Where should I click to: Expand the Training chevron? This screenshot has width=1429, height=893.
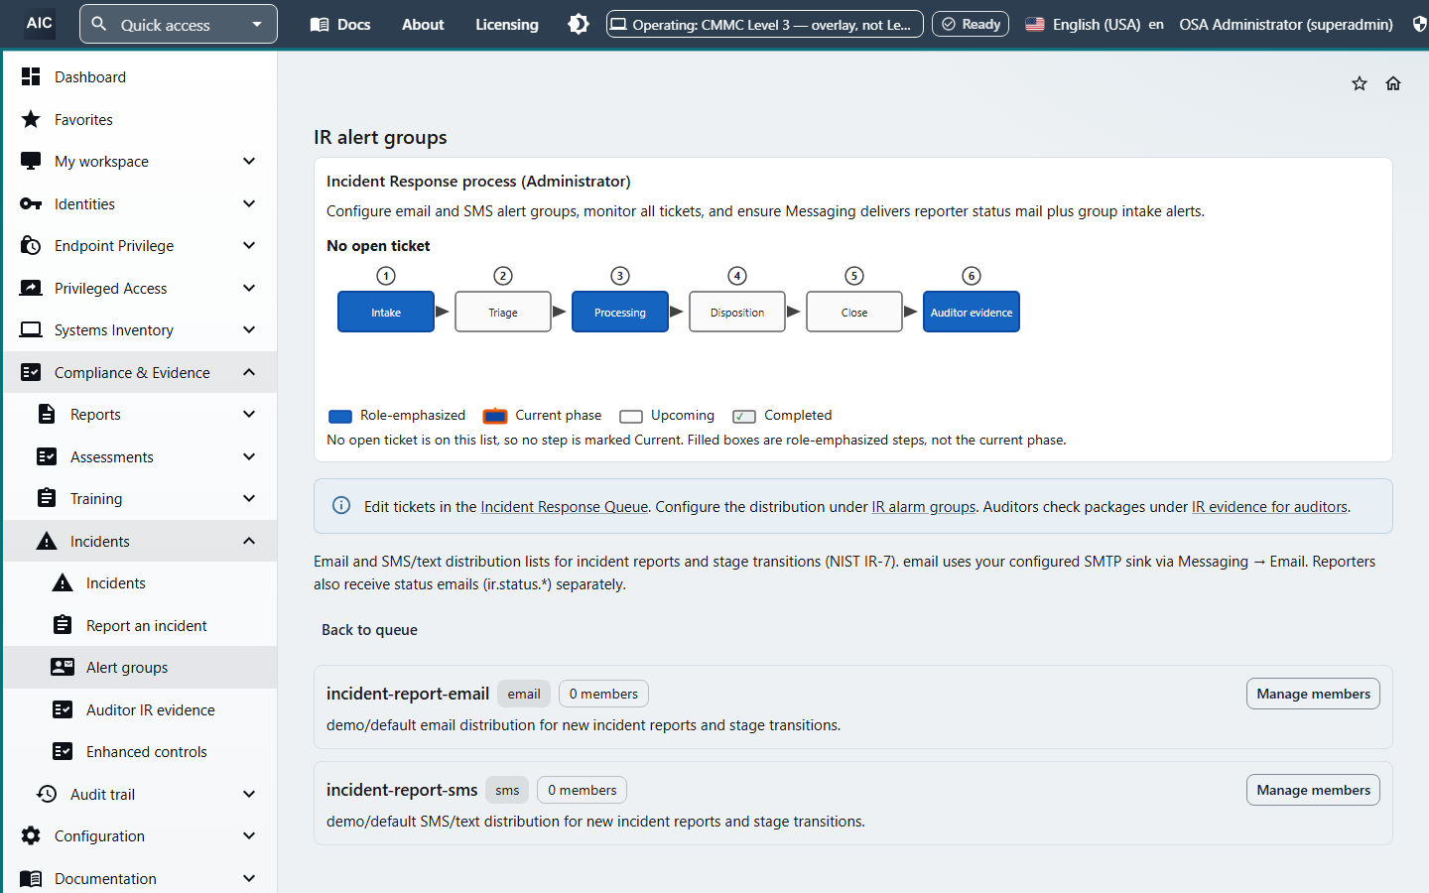[x=249, y=498]
